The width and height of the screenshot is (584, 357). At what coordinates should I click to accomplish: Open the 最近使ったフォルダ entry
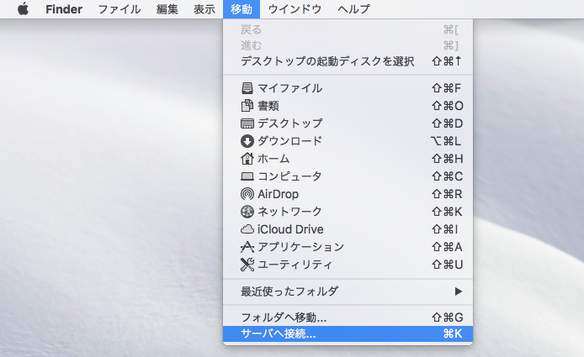348,291
